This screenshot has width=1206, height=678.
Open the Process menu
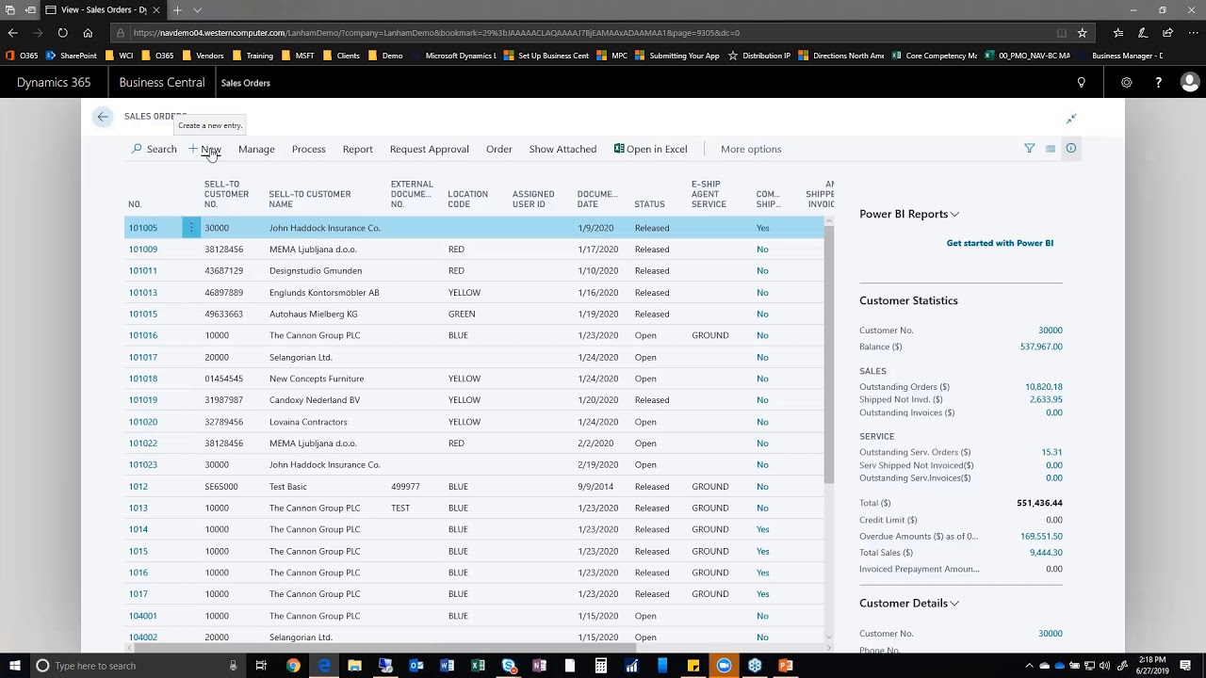click(308, 149)
